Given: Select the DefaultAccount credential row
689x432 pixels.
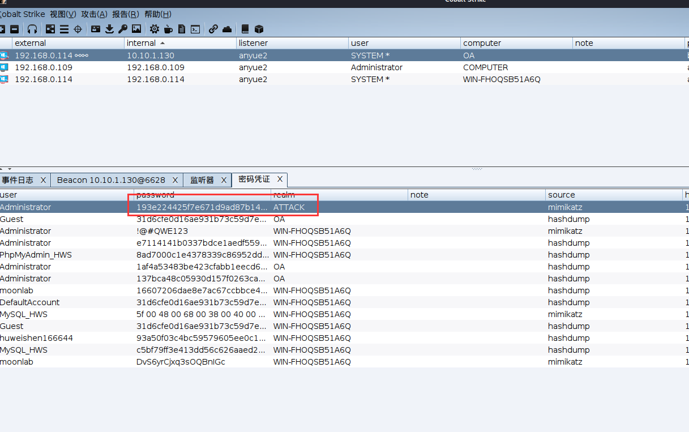Looking at the screenshot, I should pyautogui.click(x=344, y=302).
